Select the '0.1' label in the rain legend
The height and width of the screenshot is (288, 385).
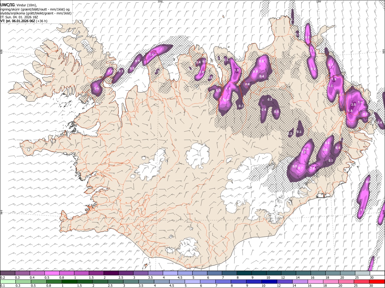(x=2, y=286)
